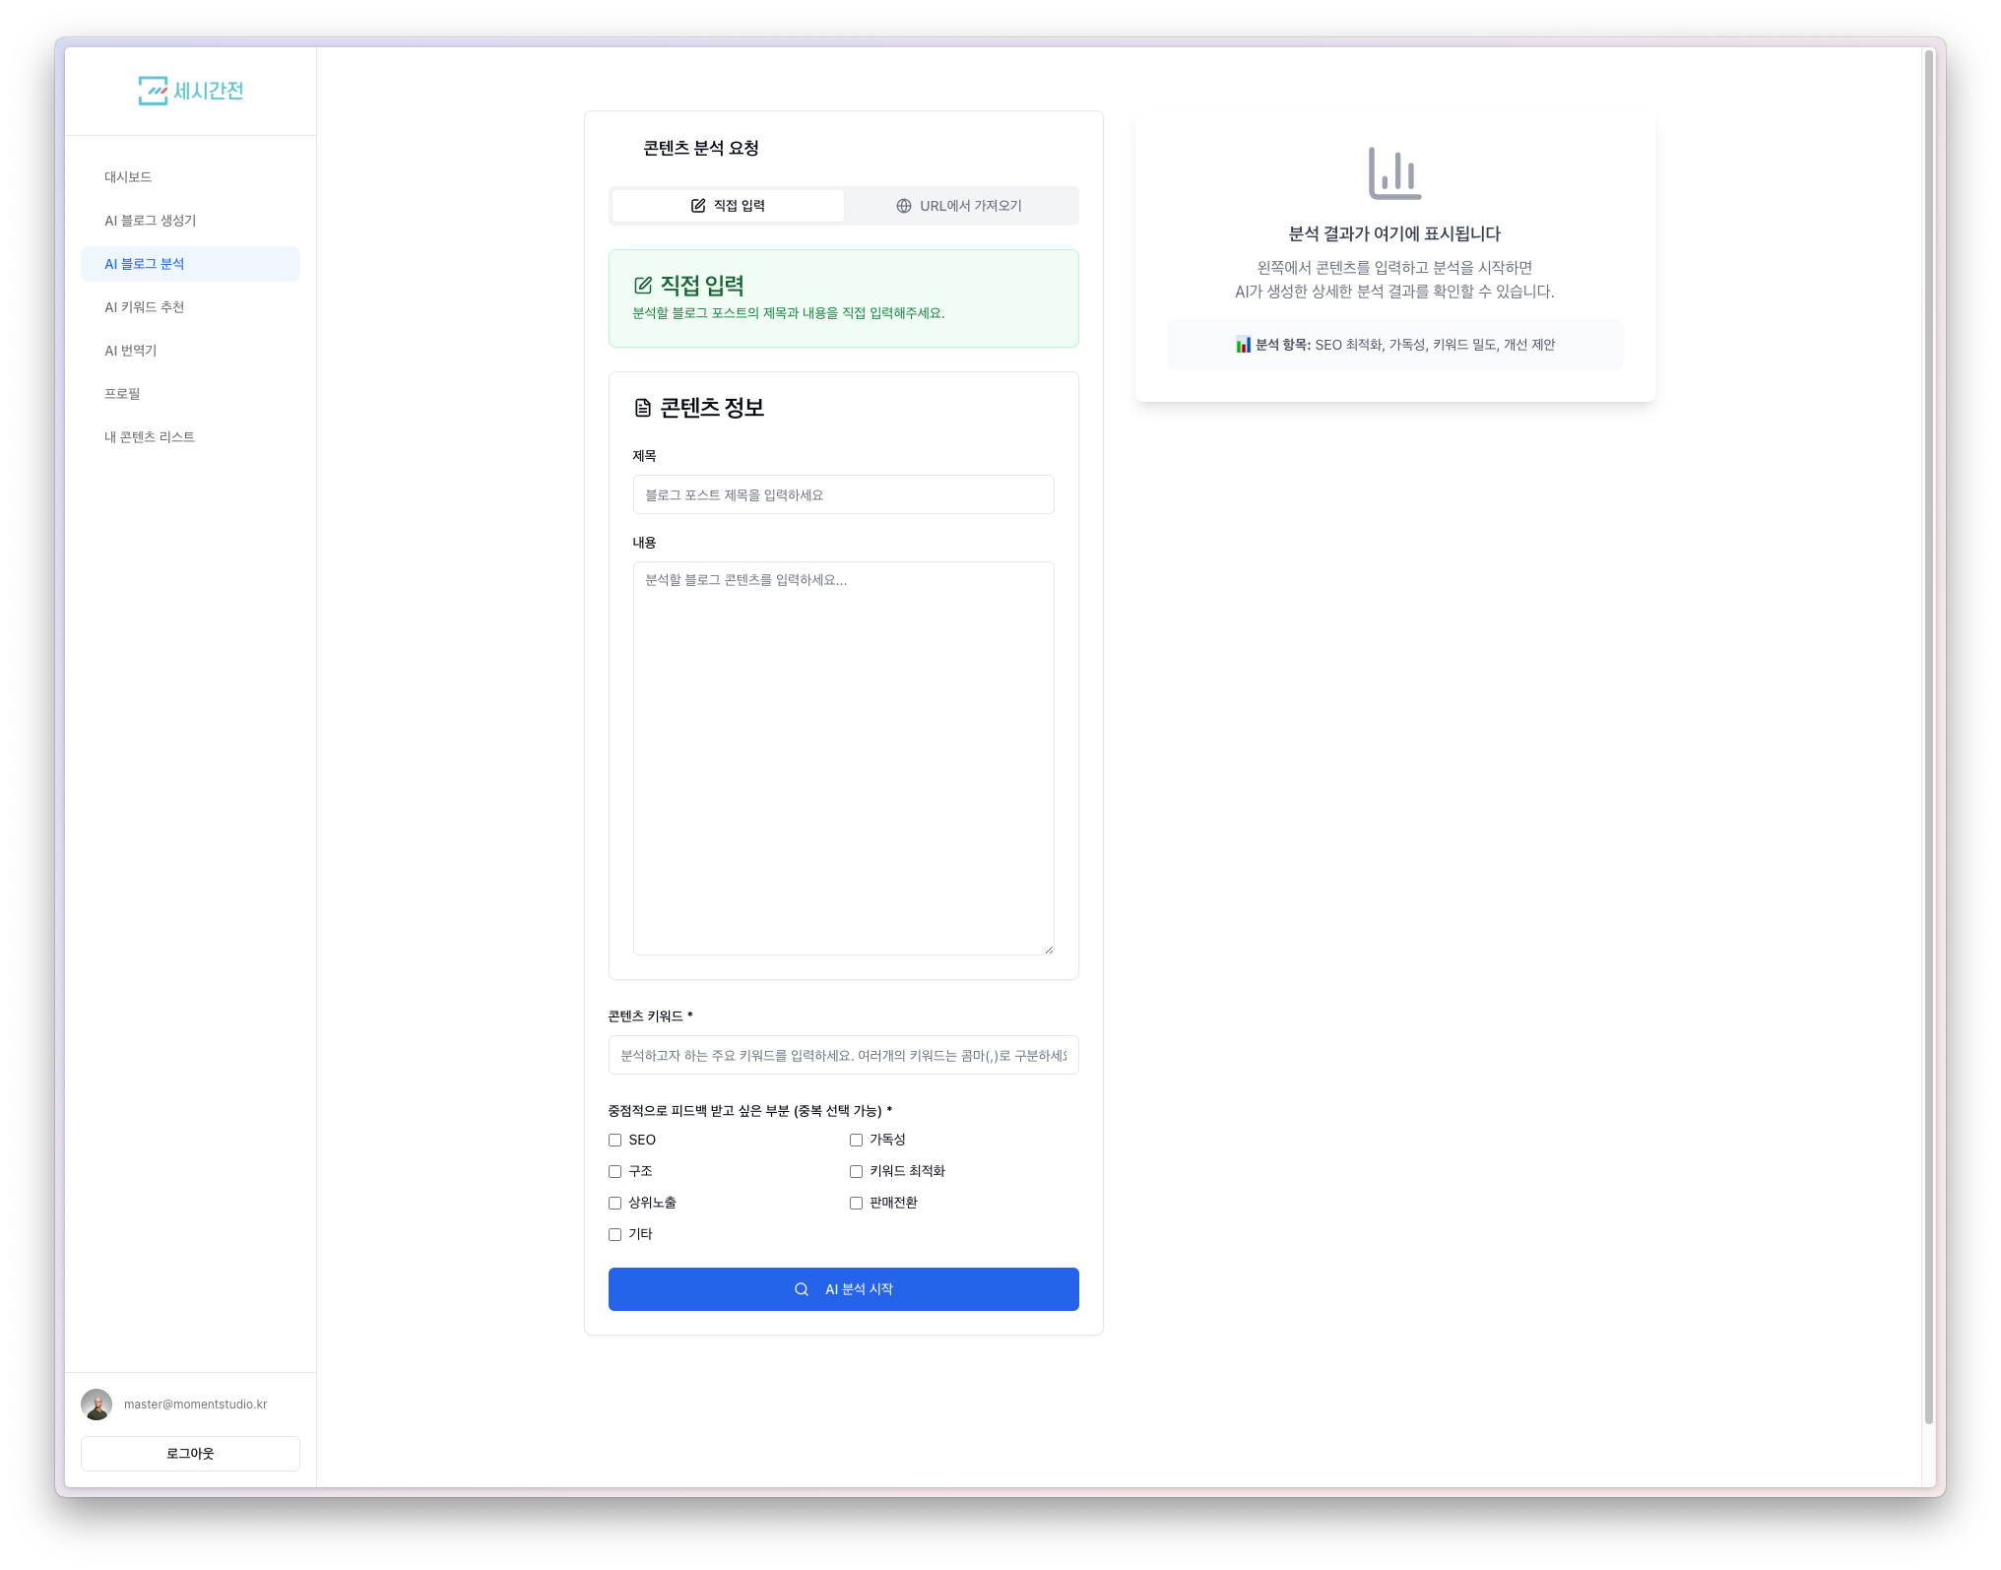2001x1570 pixels.
Task: Click the 콘텐츠 분석 요청 title
Action: (x=700, y=148)
